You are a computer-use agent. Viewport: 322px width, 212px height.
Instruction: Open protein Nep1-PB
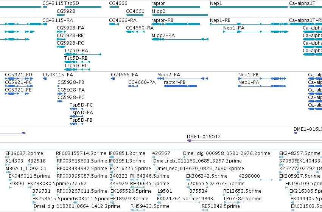(248, 75)
